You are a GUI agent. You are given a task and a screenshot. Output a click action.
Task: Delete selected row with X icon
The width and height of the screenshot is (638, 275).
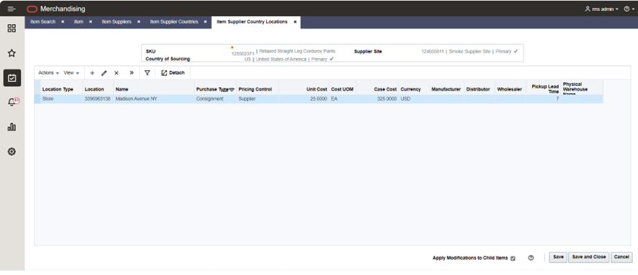coord(116,73)
